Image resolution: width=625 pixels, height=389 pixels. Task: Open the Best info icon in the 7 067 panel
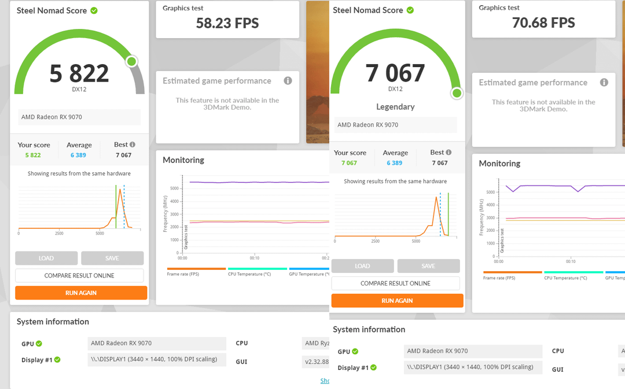point(448,153)
